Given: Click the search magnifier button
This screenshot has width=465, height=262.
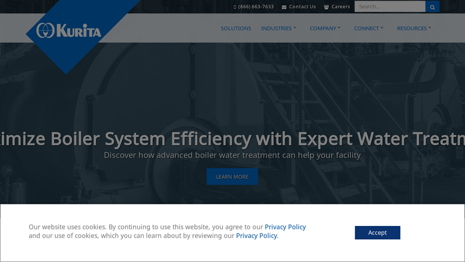Looking at the screenshot, I should point(432,6).
